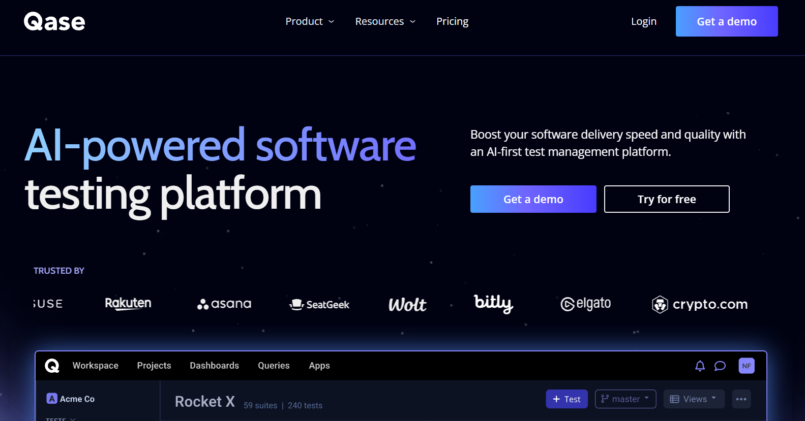Switch to the Dashboards tab
The width and height of the screenshot is (805, 421).
[x=215, y=366]
